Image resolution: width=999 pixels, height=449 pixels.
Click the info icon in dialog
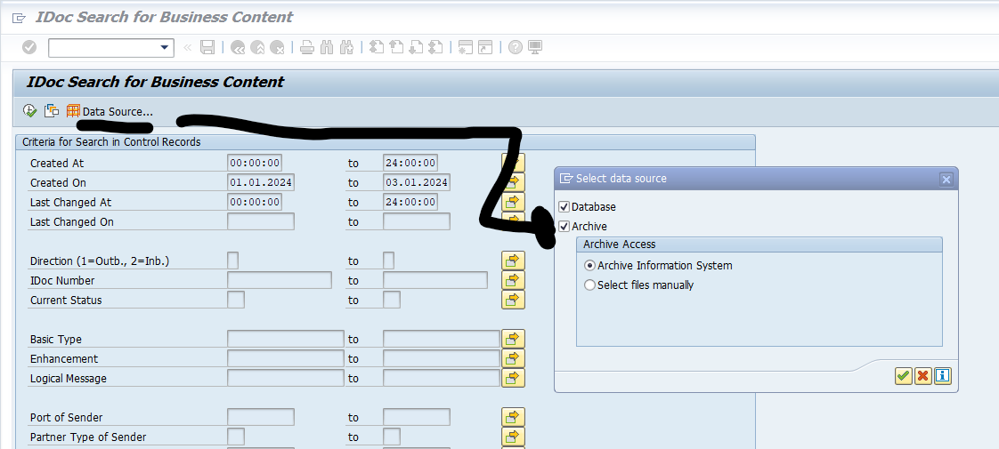942,376
